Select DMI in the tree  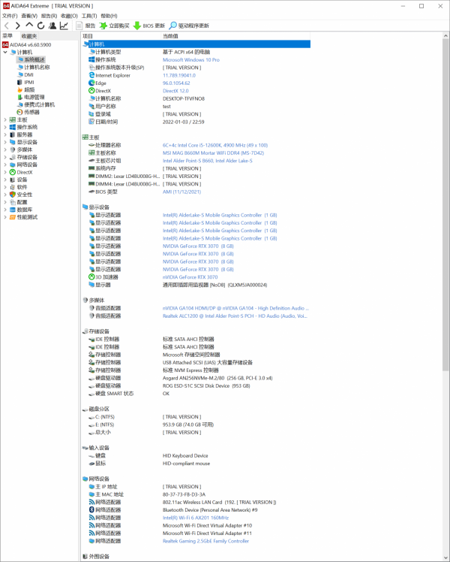point(25,74)
